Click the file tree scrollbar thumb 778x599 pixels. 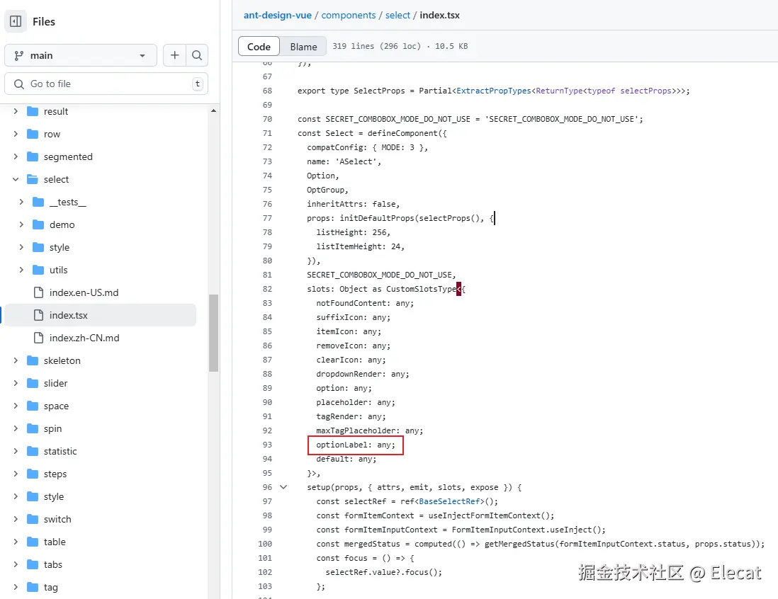(x=213, y=333)
